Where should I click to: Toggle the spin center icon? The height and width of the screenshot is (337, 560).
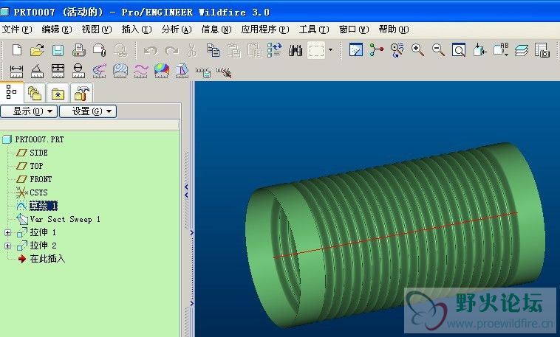point(376,50)
